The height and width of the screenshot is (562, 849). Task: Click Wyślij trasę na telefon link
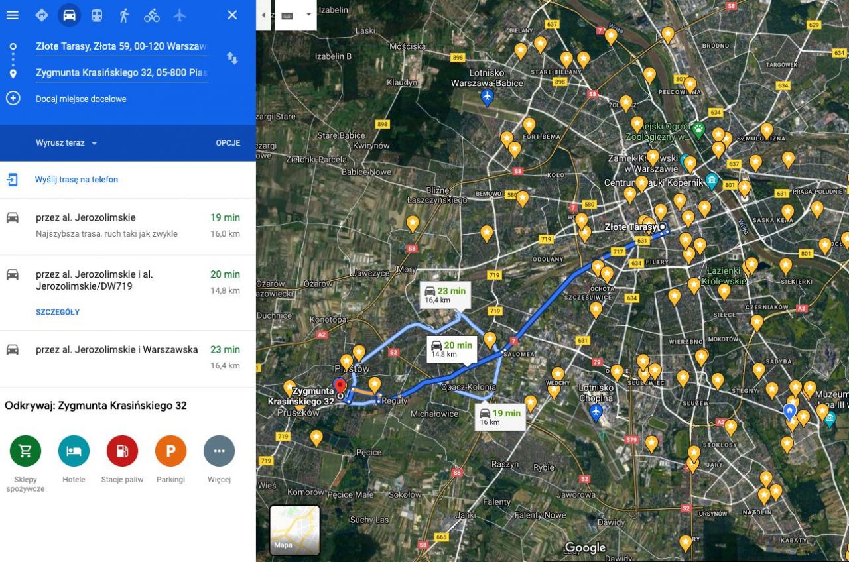pos(76,179)
